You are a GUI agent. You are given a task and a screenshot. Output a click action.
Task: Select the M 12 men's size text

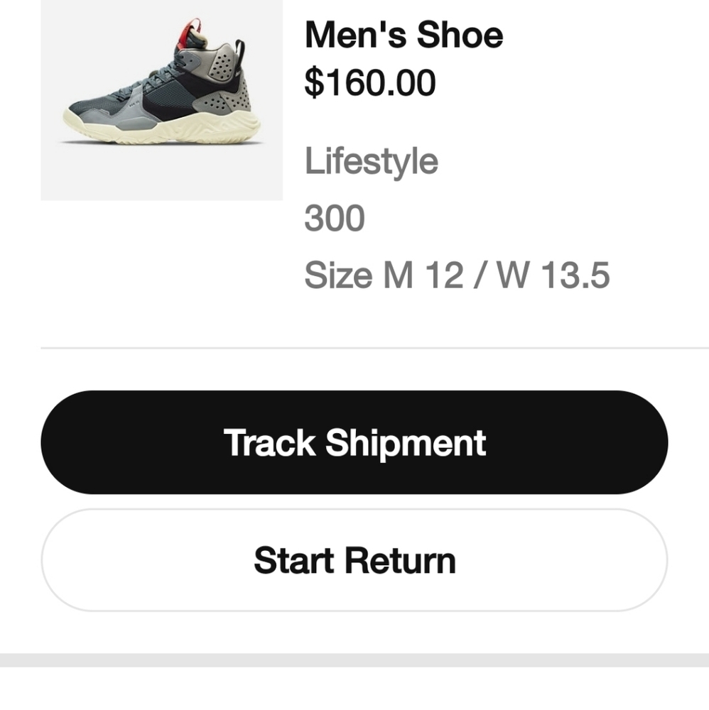coord(423,275)
